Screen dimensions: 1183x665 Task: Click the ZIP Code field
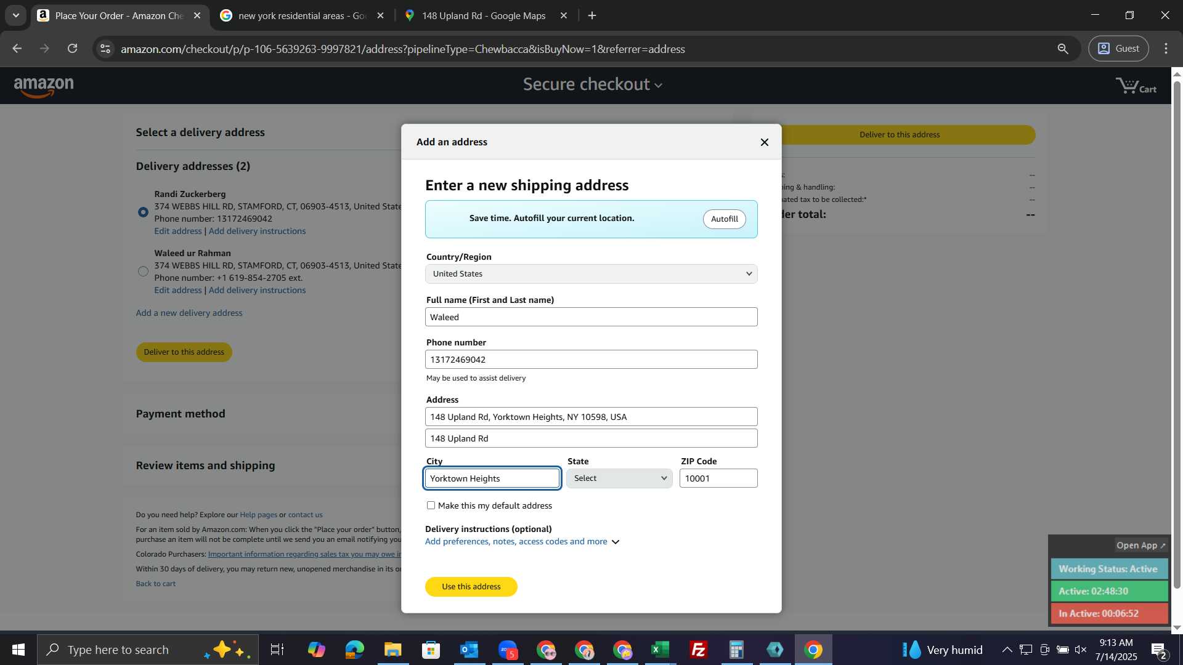click(x=718, y=478)
